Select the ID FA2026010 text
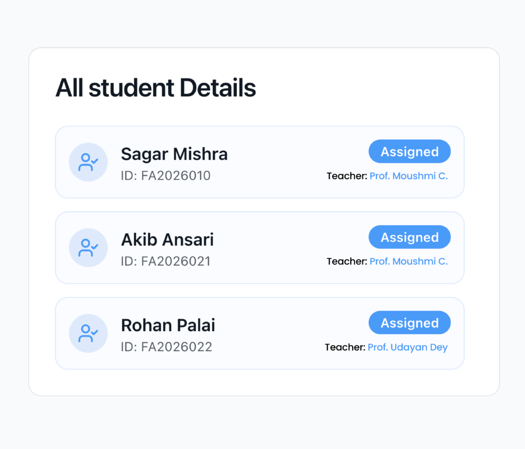Image resolution: width=525 pixels, height=449 pixels. click(x=166, y=176)
